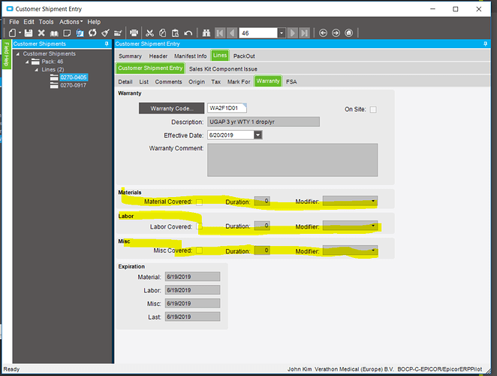Check the Material Covered box
497x376 pixels.
[199, 202]
